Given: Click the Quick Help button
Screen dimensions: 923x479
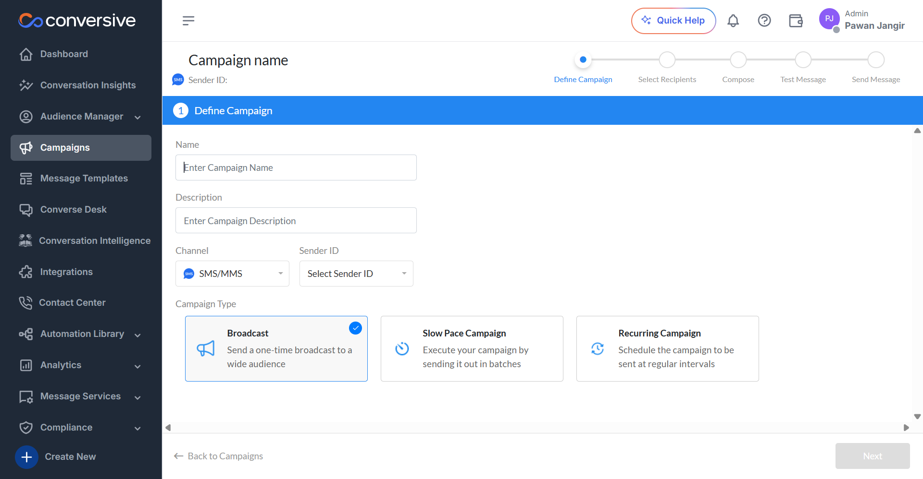Looking at the screenshot, I should [674, 21].
